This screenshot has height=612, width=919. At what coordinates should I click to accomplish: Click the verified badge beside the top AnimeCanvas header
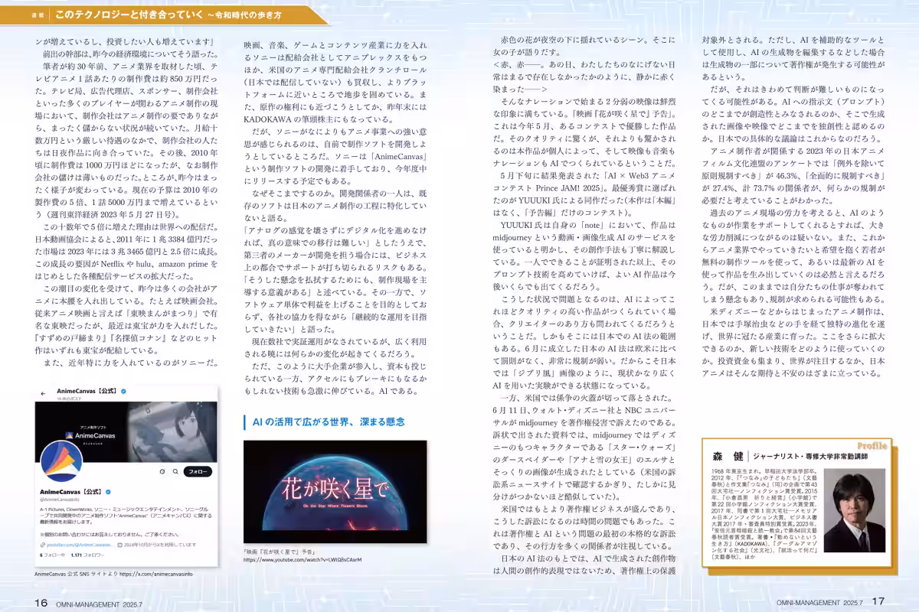pyautogui.click(x=123, y=391)
